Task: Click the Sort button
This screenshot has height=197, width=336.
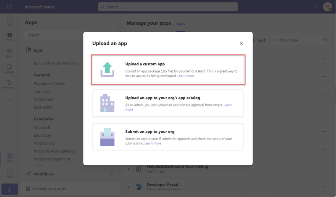Action: pos(259,40)
